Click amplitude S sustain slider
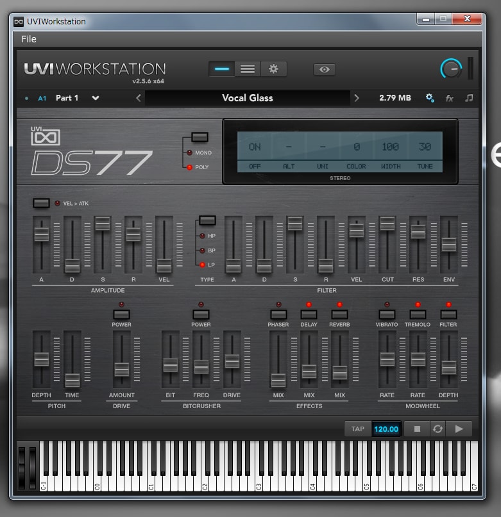The image size is (501, 517). [x=103, y=223]
